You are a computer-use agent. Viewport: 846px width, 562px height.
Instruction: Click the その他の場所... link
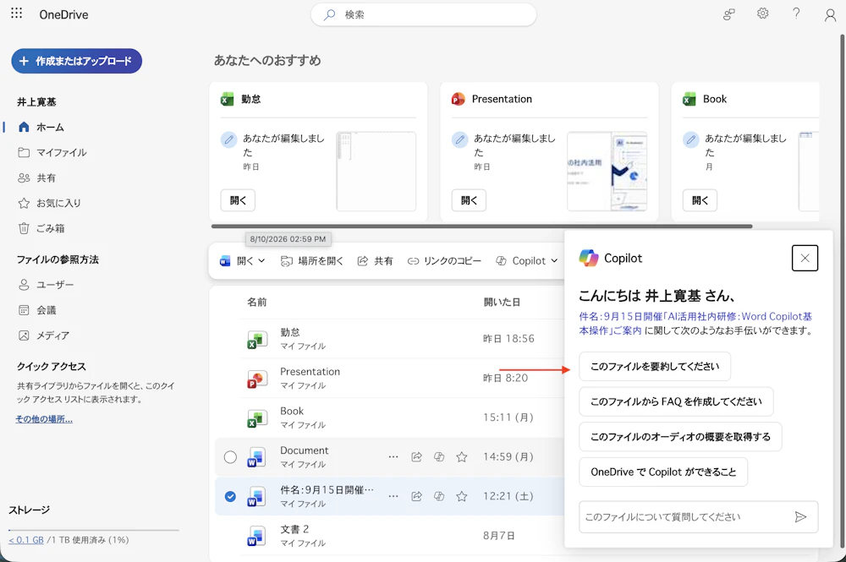pyautogui.click(x=44, y=418)
